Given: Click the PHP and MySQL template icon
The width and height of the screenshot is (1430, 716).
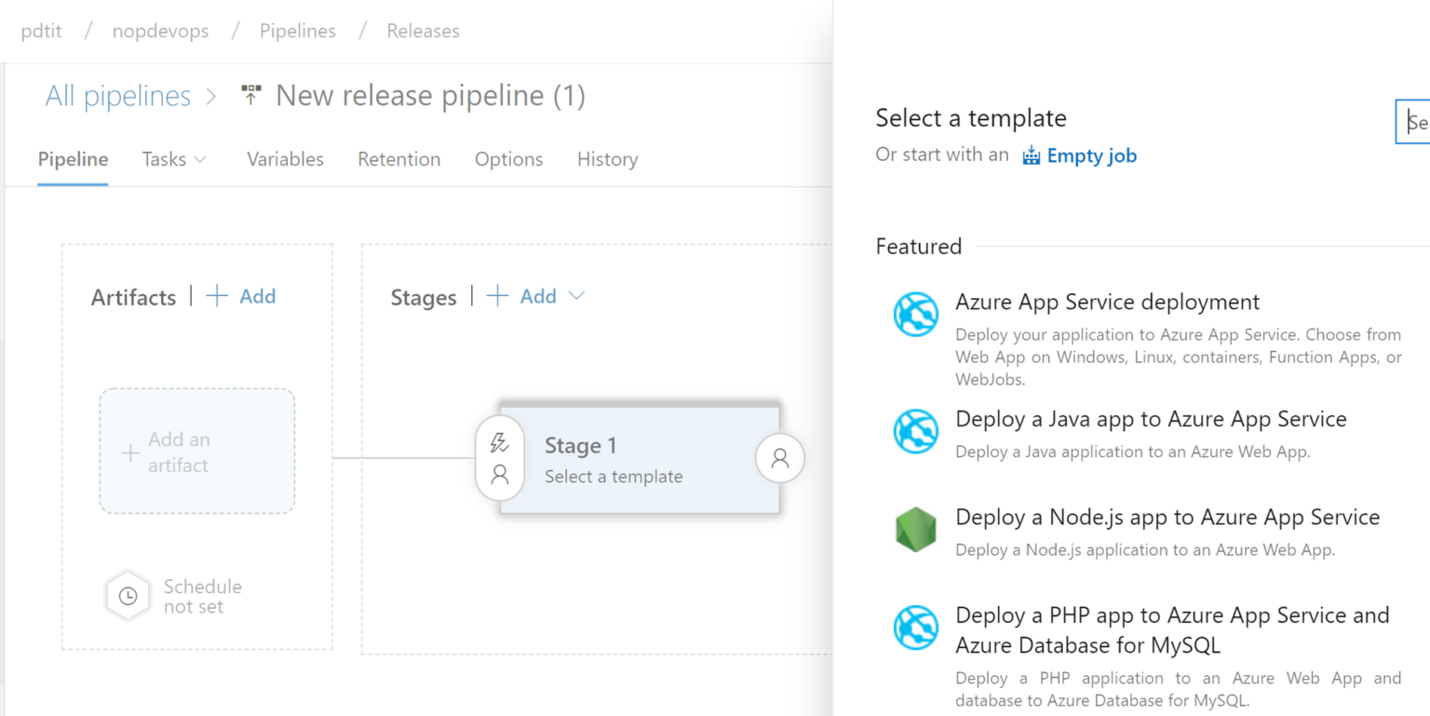Looking at the screenshot, I should coord(915,628).
